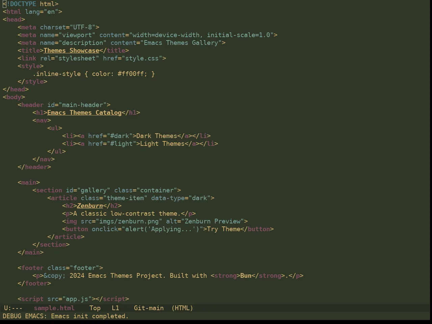
Task: Click the title text 'Themes Showcase'
Action: [72, 51]
